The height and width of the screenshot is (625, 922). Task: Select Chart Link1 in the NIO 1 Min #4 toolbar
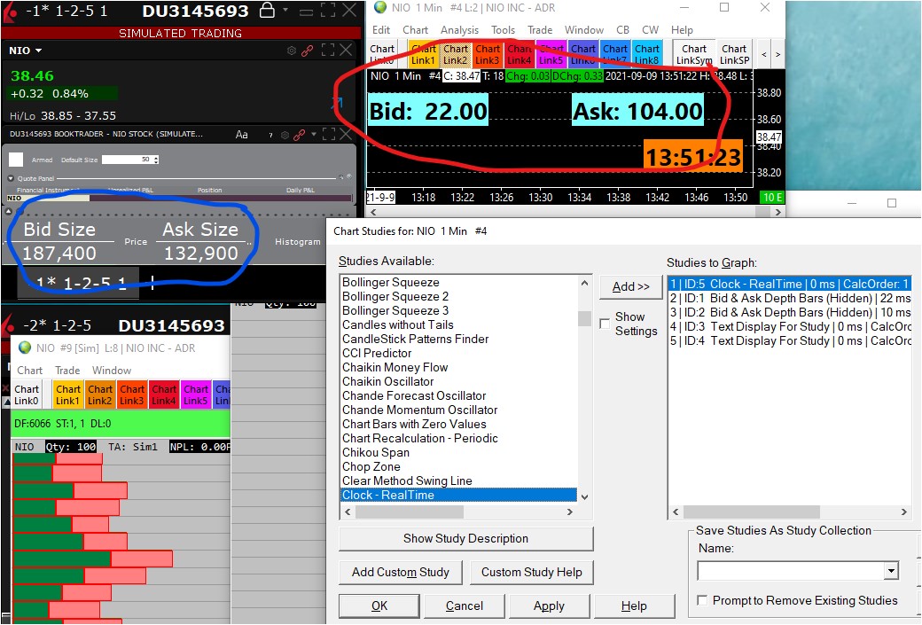[424, 54]
